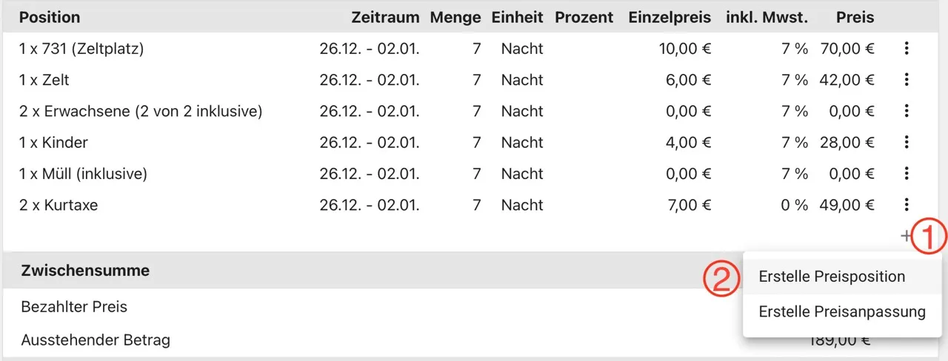Click the Menge column header
Screen dimensions: 948x361
(x=455, y=17)
